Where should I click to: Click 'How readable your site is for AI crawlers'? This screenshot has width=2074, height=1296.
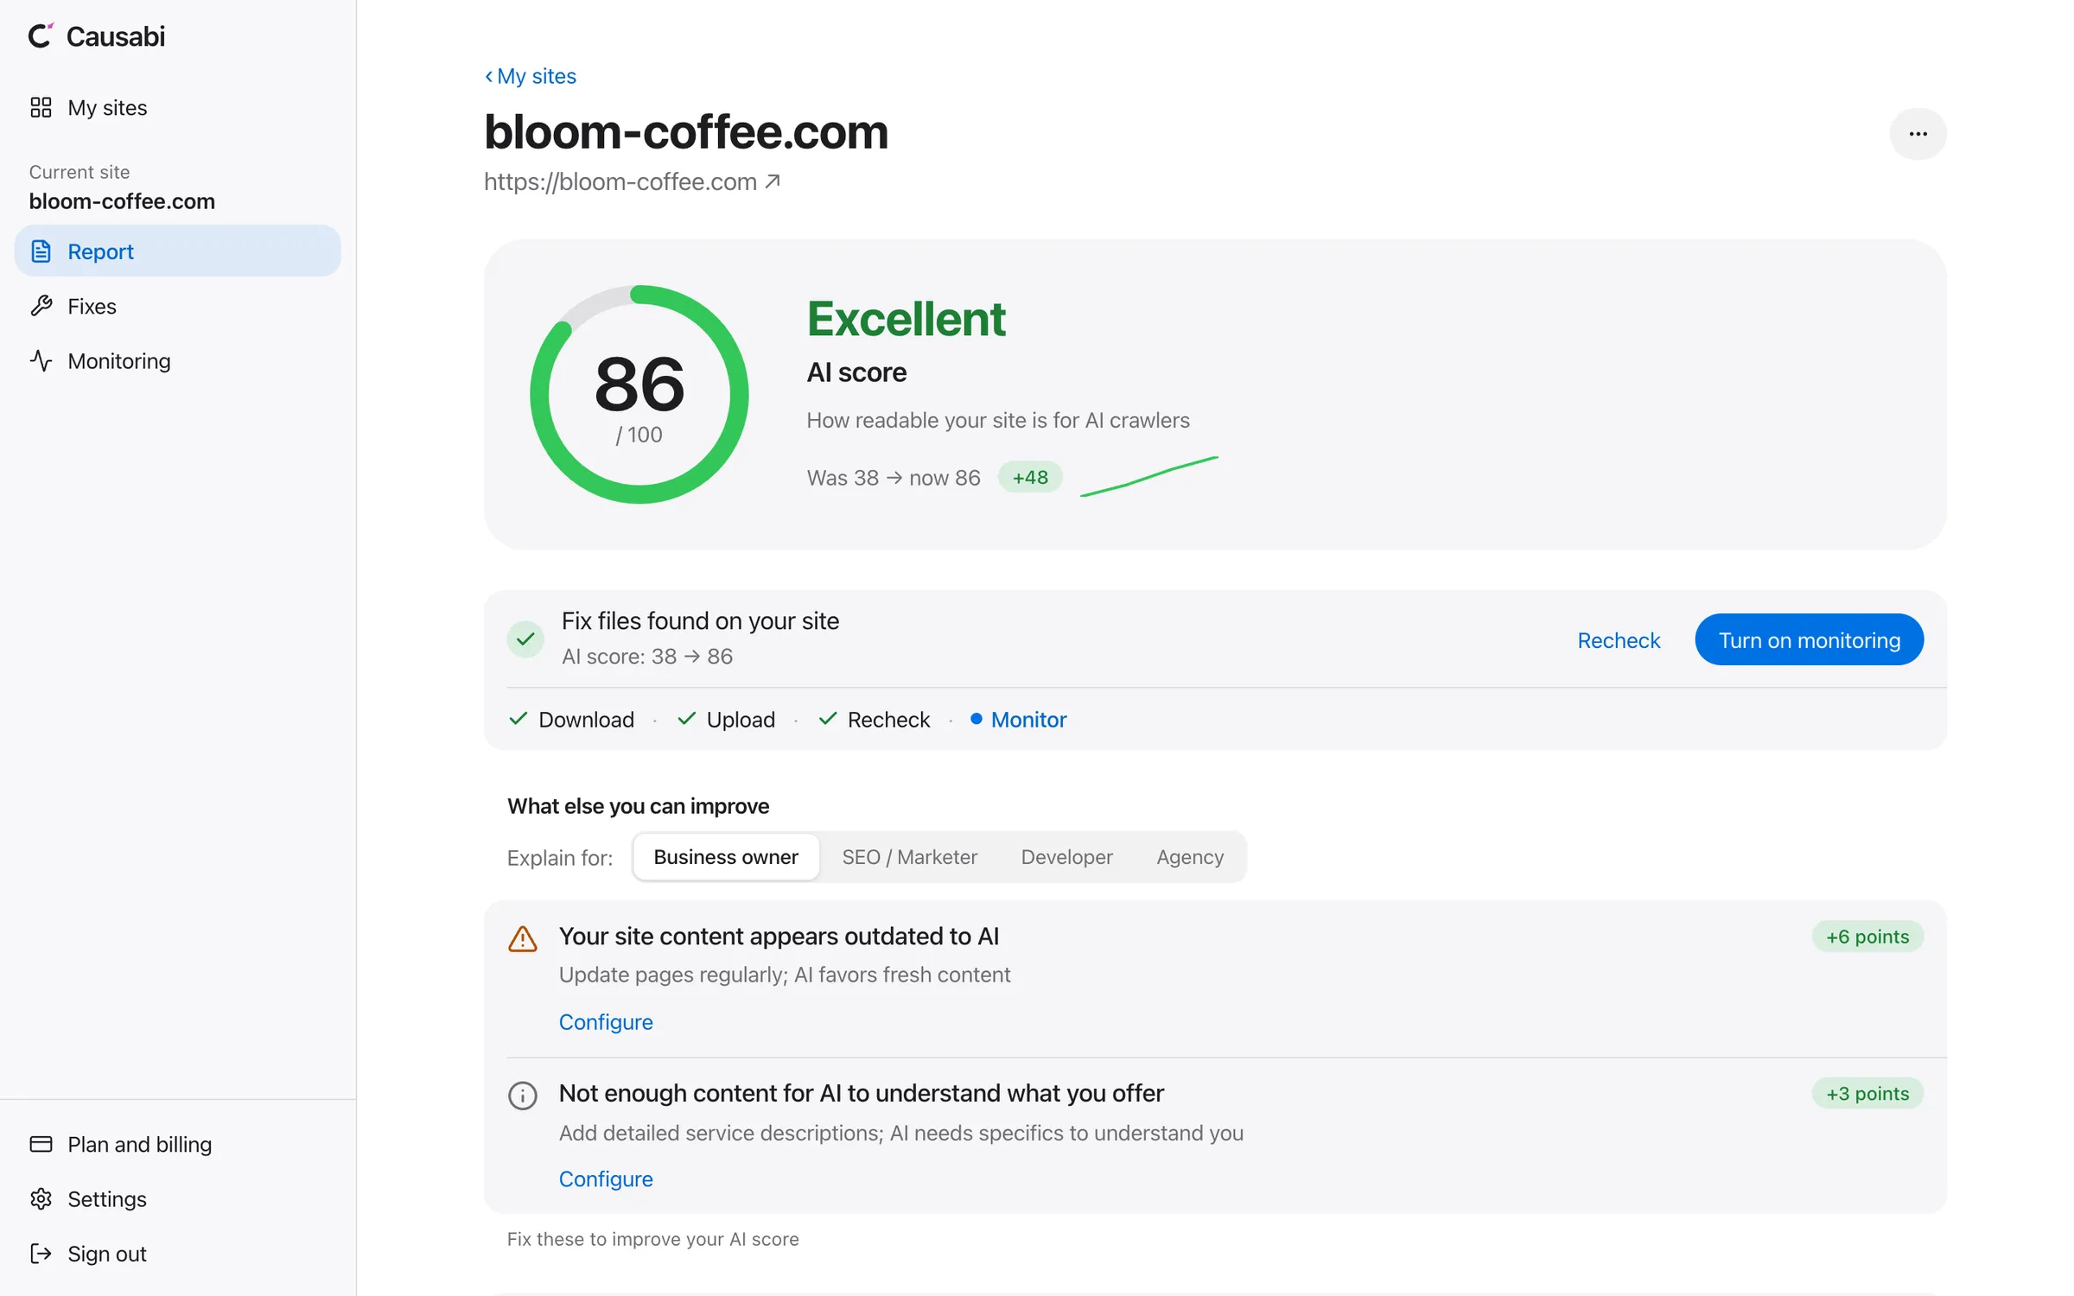coord(998,420)
